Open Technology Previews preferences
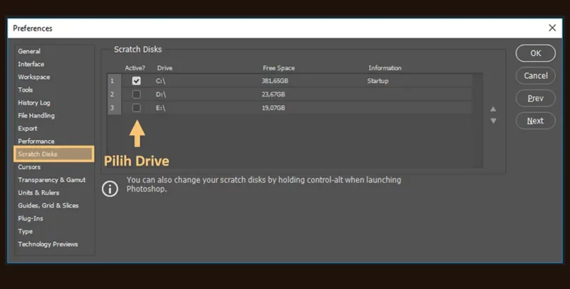570x289 pixels. tap(48, 244)
